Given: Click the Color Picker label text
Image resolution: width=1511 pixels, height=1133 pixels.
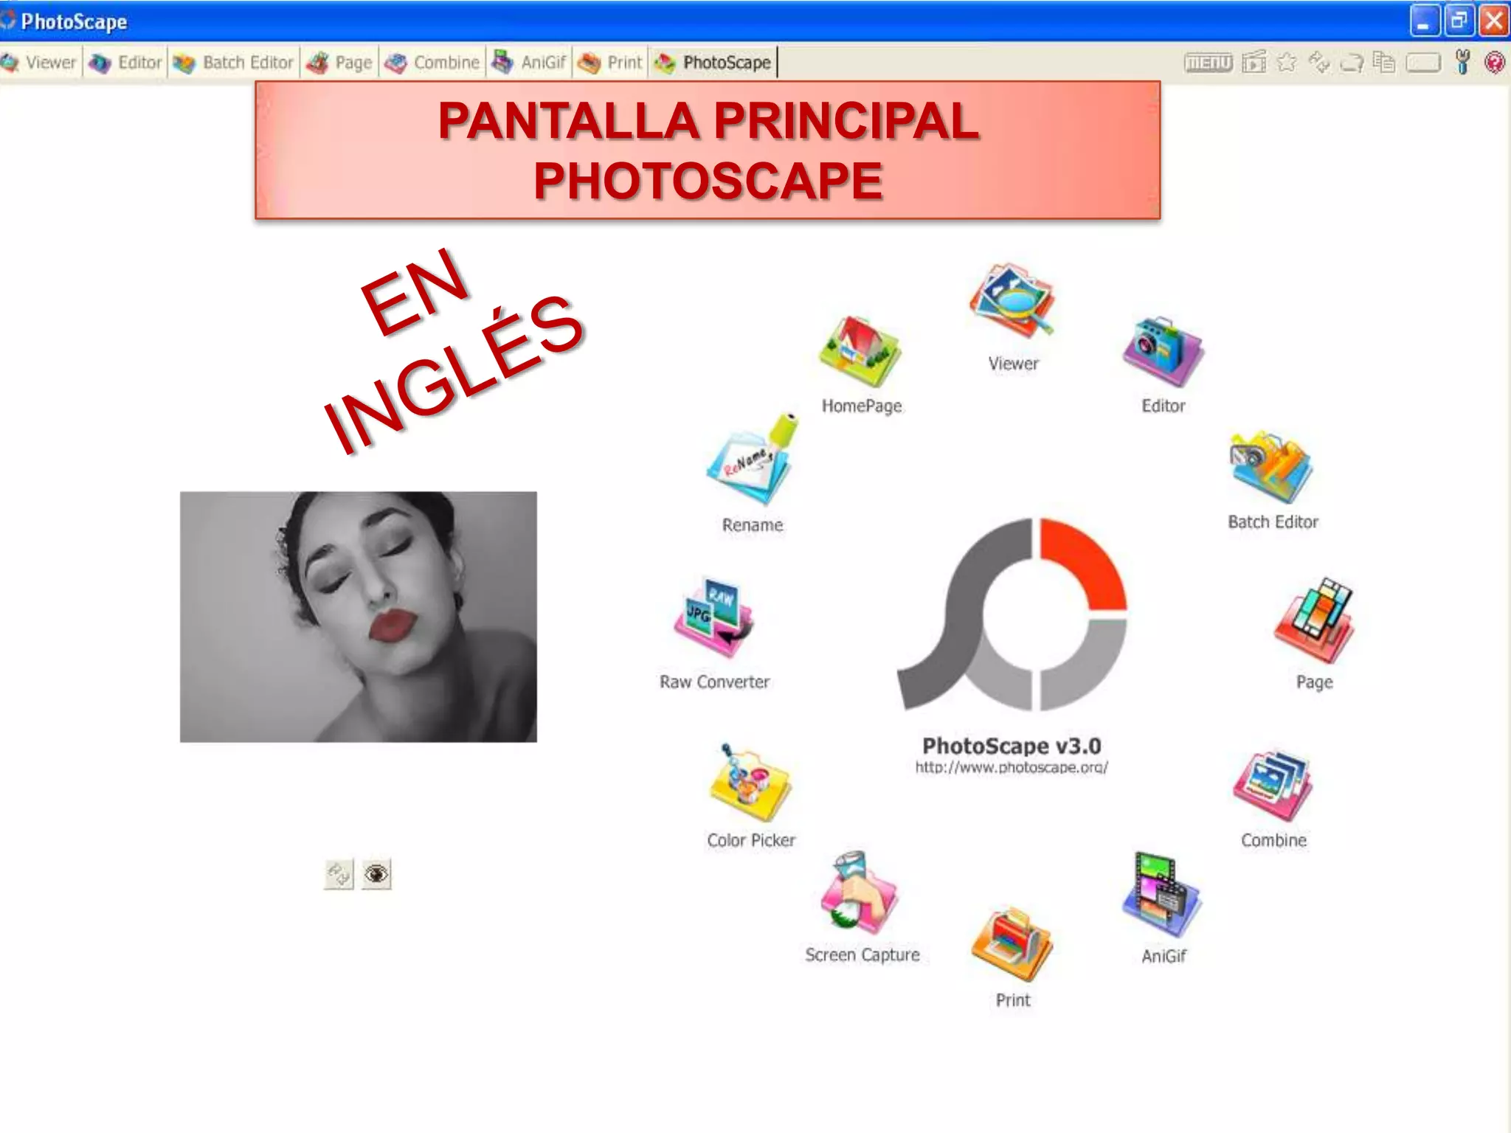Looking at the screenshot, I should (x=751, y=840).
